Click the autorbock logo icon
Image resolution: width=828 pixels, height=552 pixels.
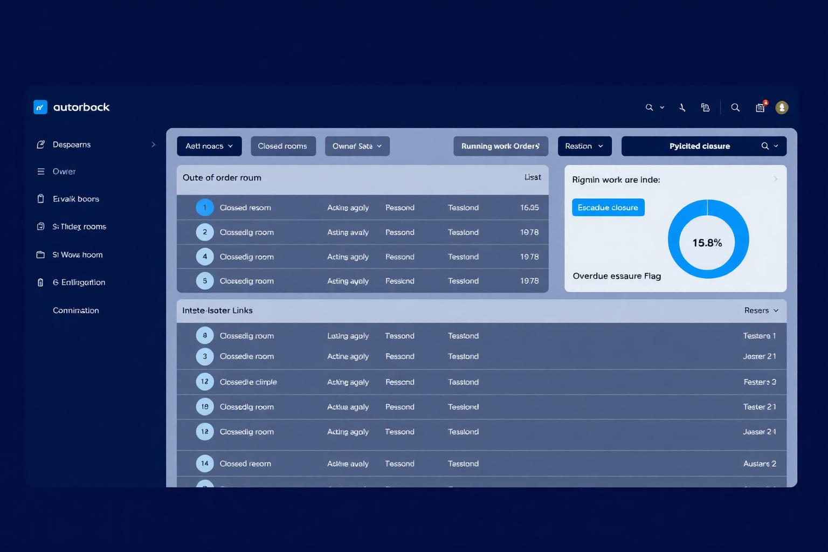tap(40, 107)
